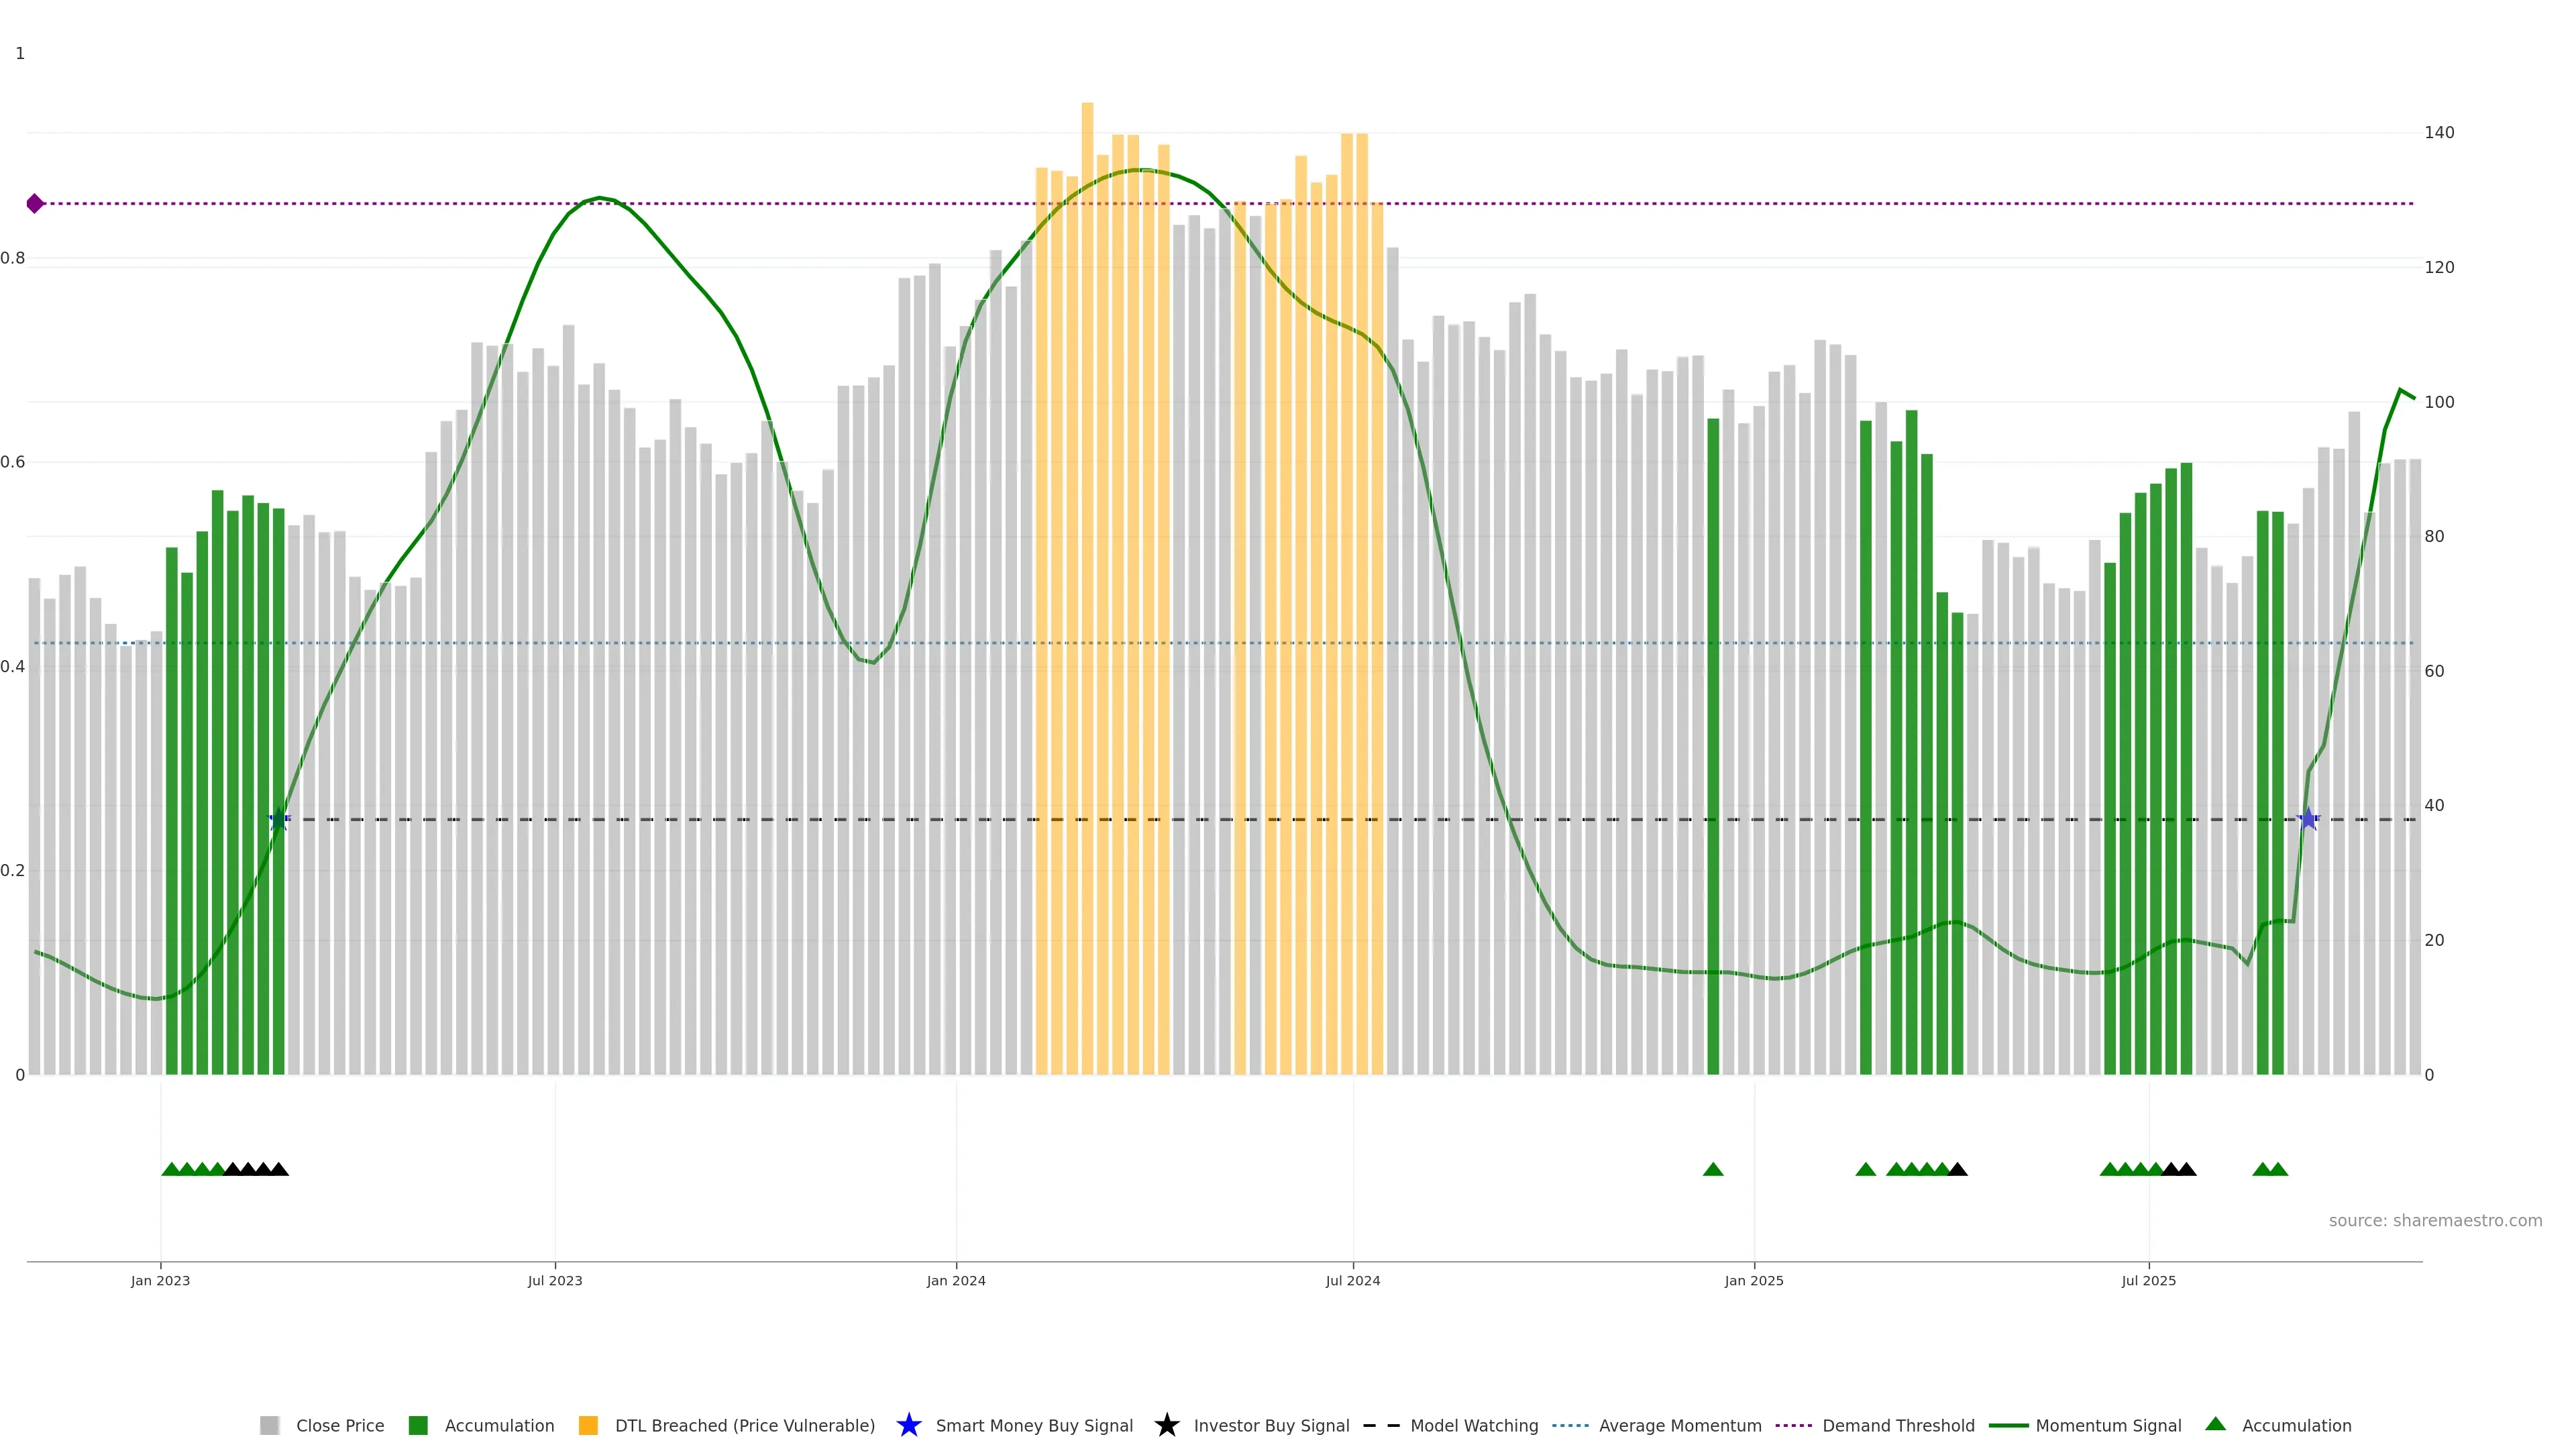Click the black Investor Buy Signal star icon
2576x1449 pixels.
(x=1166, y=1425)
